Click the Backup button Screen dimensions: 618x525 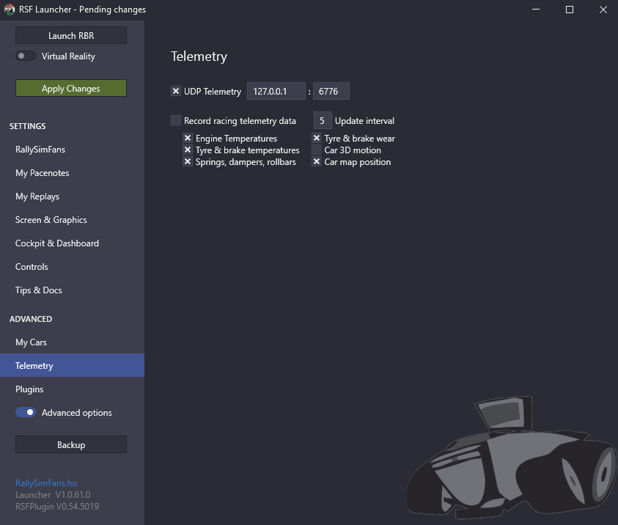pyautogui.click(x=71, y=444)
